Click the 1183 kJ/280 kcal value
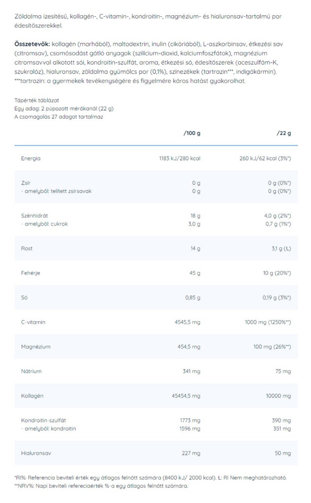Viewport: 311px width, 503px height. [x=177, y=158]
